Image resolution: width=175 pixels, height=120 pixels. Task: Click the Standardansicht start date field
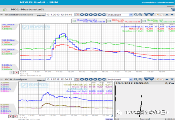[59, 15]
